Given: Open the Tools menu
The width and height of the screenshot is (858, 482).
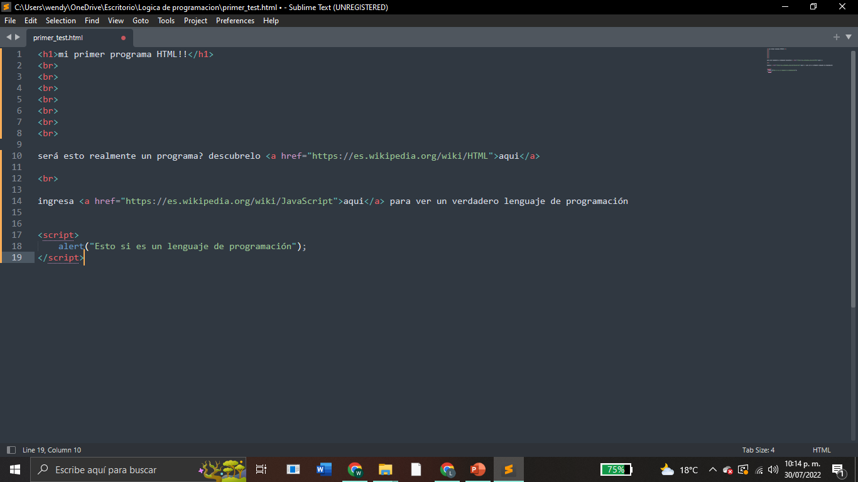Looking at the screenshot, I should [166, 21].
